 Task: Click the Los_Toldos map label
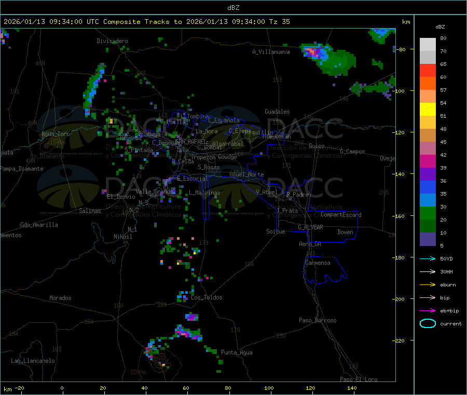(x=207, y=297)
